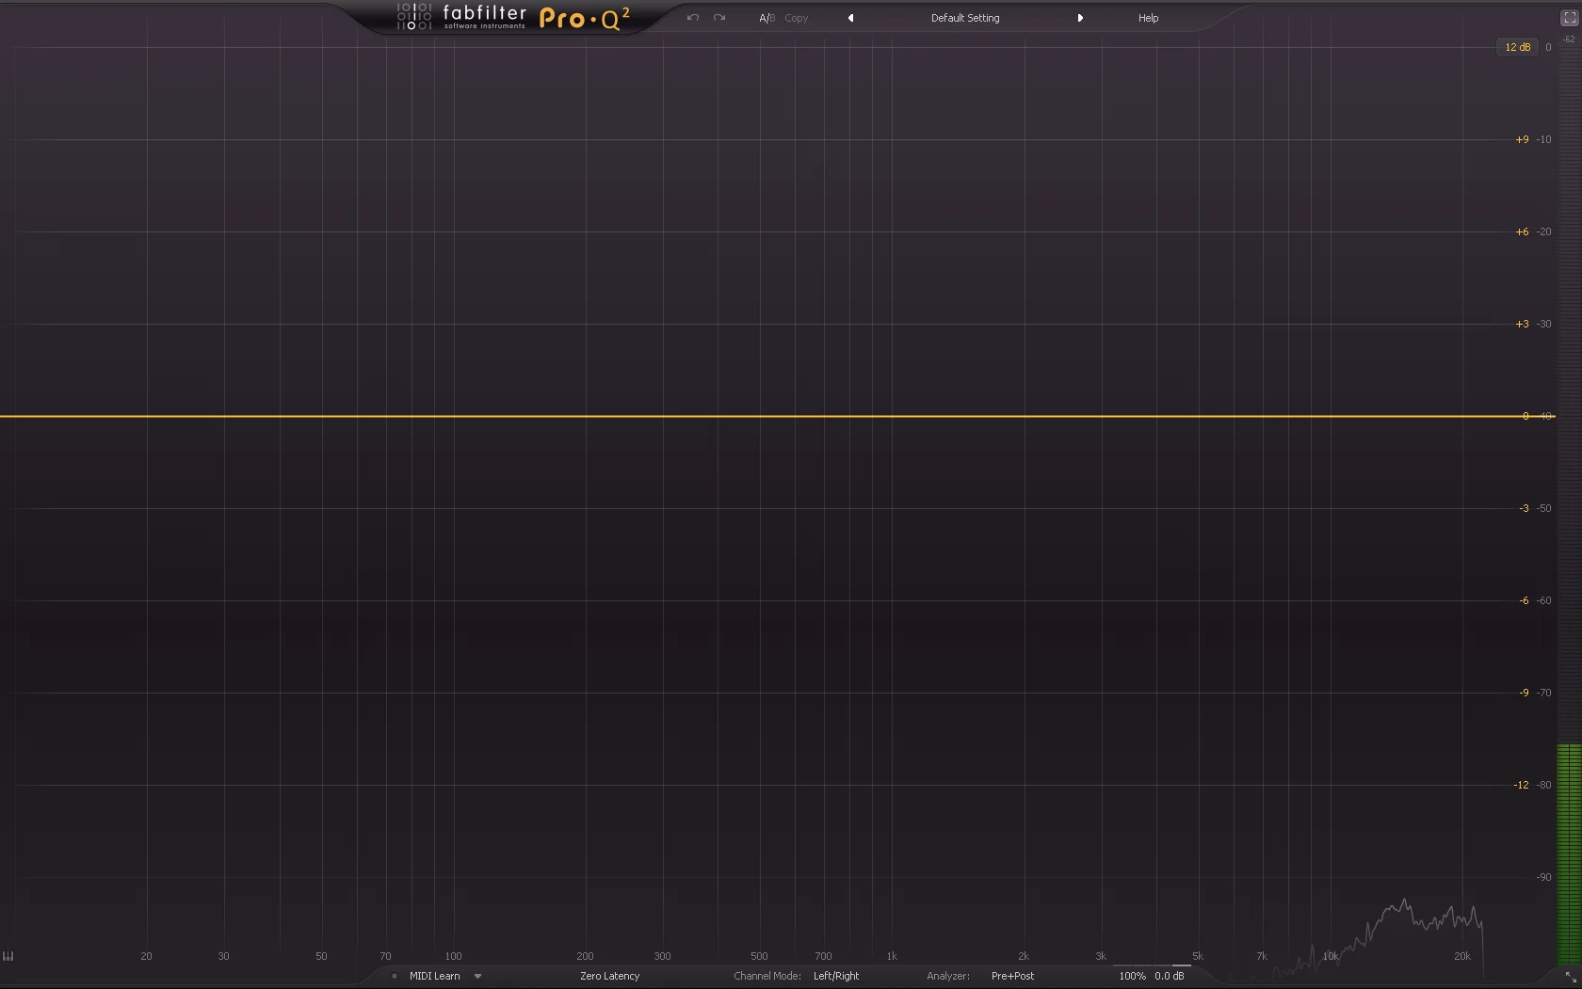Viewport: 1582px width, 989px height.
Task: Click the "Analyzer:" label
Action: (948, 976)
